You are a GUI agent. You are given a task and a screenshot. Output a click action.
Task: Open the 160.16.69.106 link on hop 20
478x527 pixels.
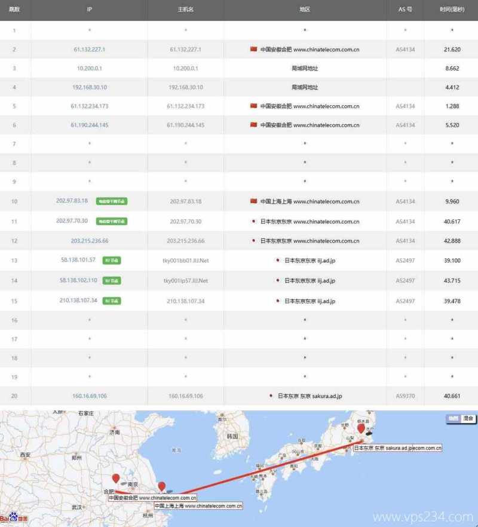[88, 396]
